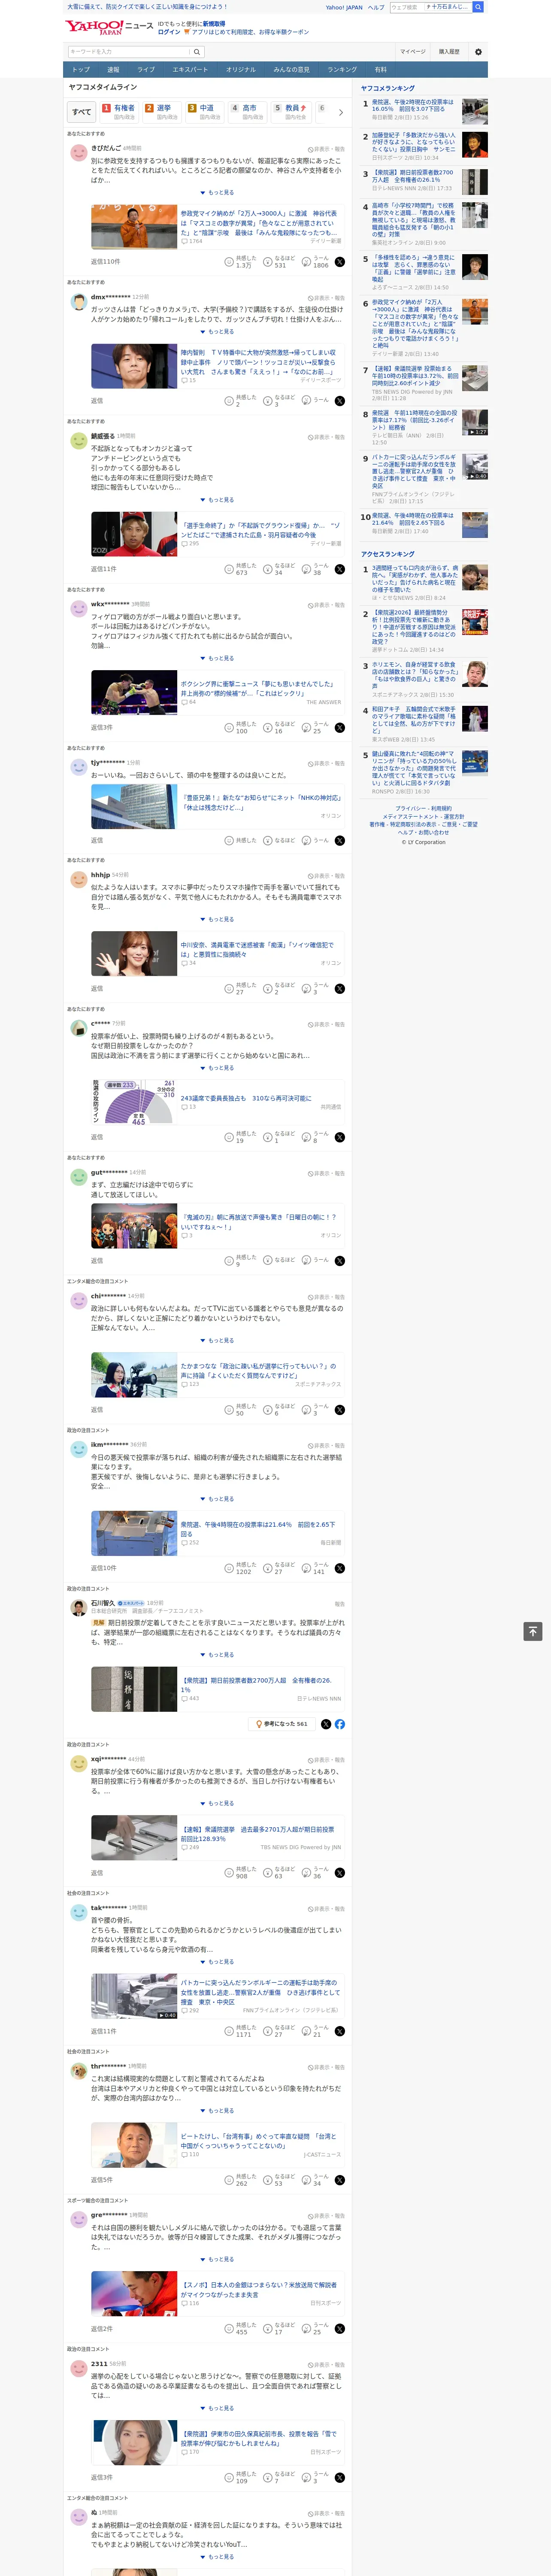Screen dimensions: 551x2576
Task: Expand もっと見る on xqj's comment
Action: click(x=217, y=1804)
